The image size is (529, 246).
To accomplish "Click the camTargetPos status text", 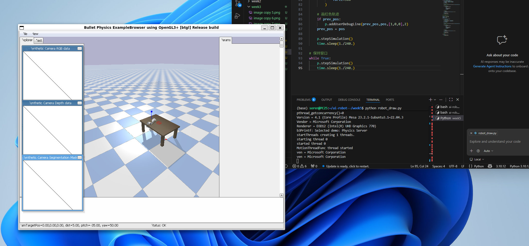I will (x=69, y=225).
